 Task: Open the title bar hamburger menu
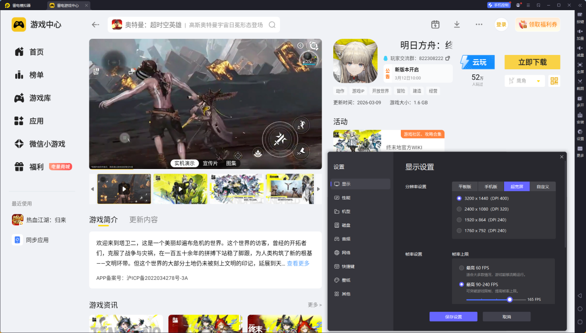[528, 5]
